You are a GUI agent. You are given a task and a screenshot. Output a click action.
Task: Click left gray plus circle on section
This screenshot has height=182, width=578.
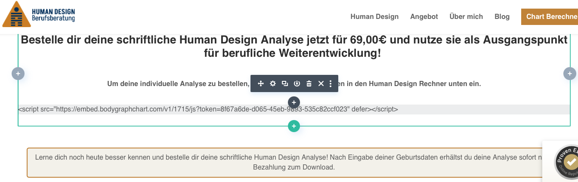pyautogui.click(x=18, y=74)
